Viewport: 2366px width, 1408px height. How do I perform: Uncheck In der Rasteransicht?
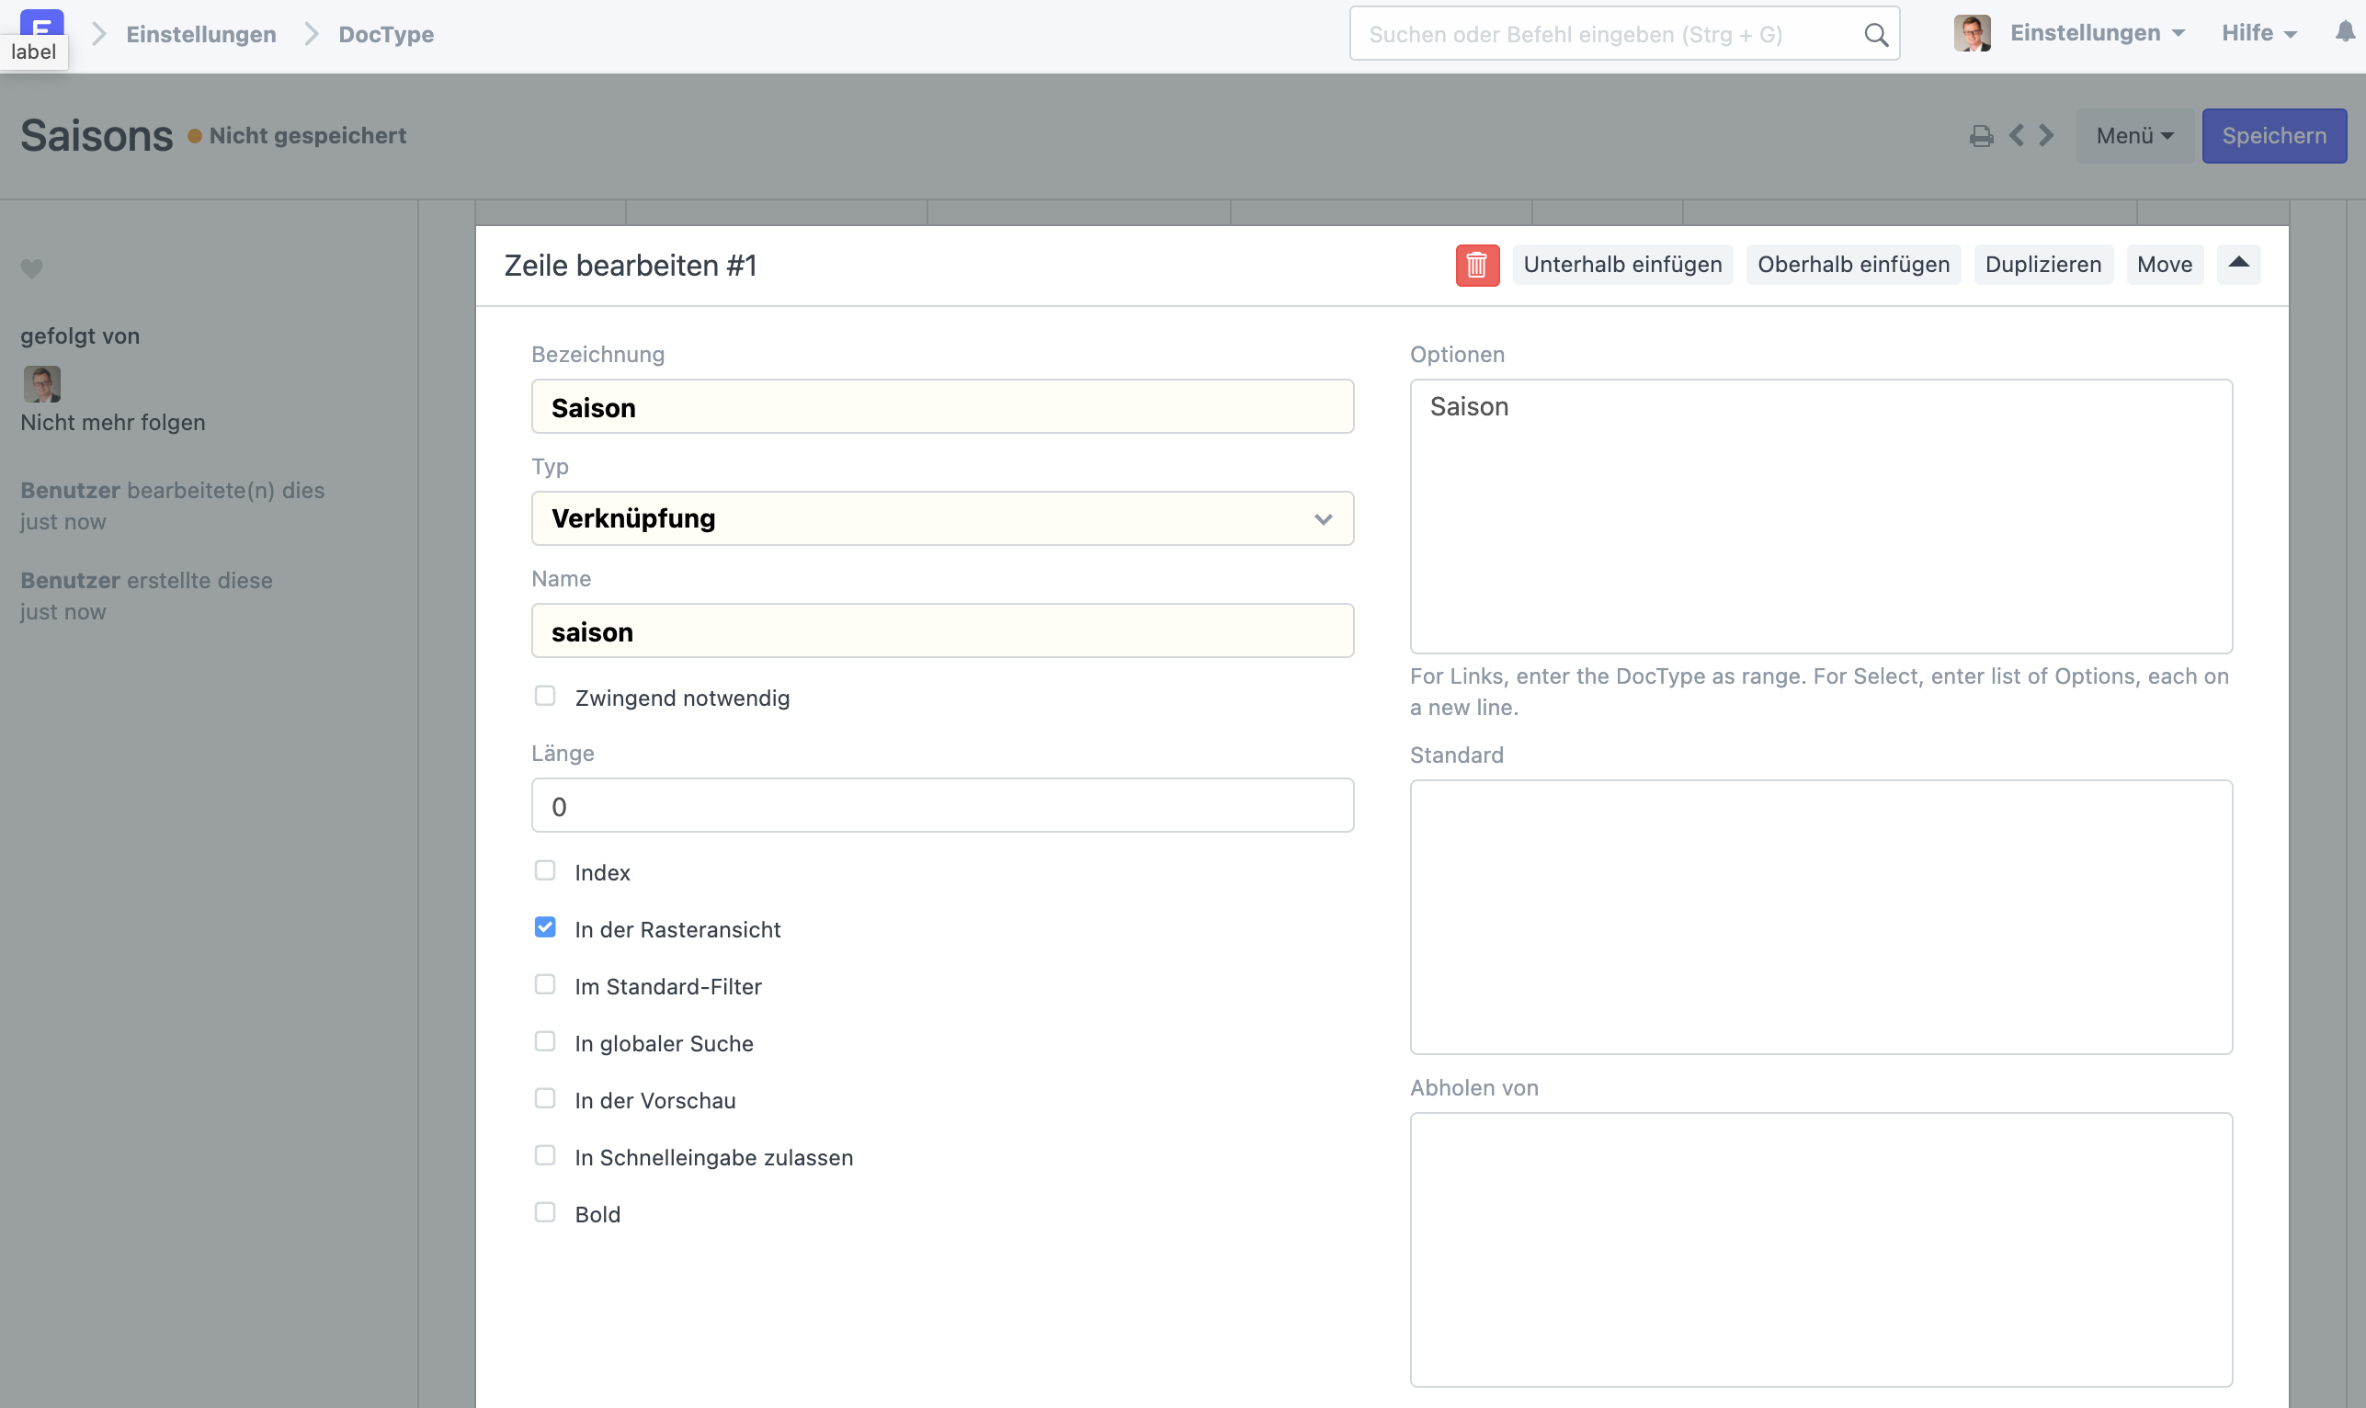tap(544, 928)
